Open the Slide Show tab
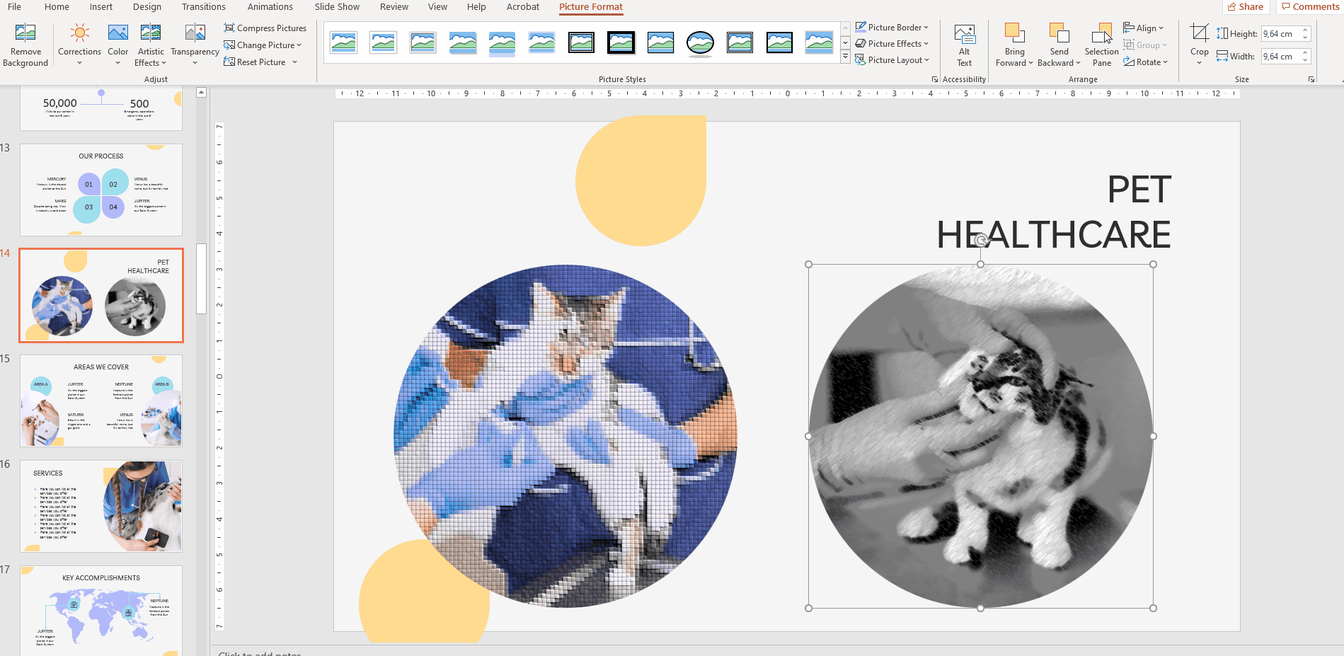The width and height of the screenshot is (1344, 656). 337,7
